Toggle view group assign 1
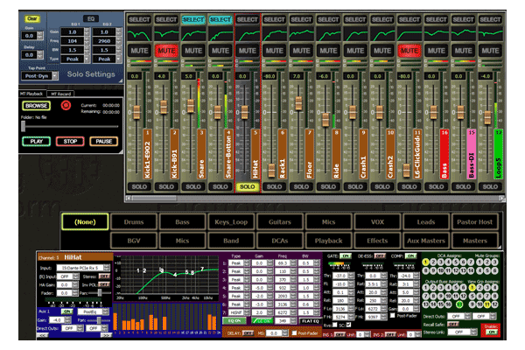Viewport: 525px width, 350px height. pos(472,288)
